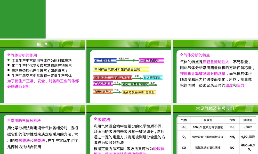Click the table cell 'NH₃'

pyautogui.click(x=232, y=137)
